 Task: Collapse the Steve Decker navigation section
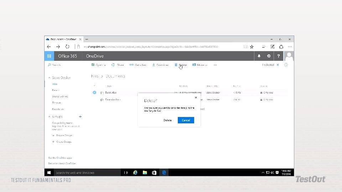tap(49, 78)
